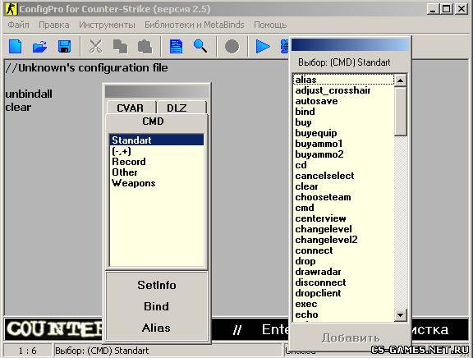Select autosave command
Viewport: 473px width, 358px height.
click(x=343, y=101)
